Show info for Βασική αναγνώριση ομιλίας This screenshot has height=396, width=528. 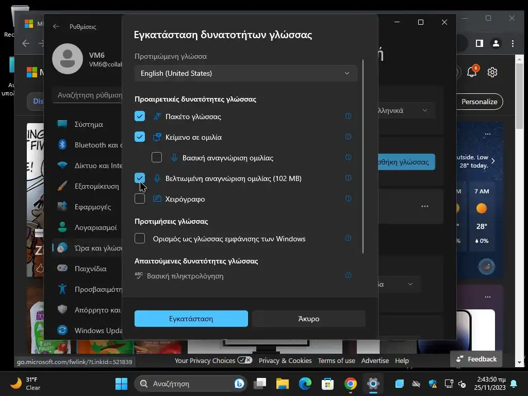tap(348, 157)
